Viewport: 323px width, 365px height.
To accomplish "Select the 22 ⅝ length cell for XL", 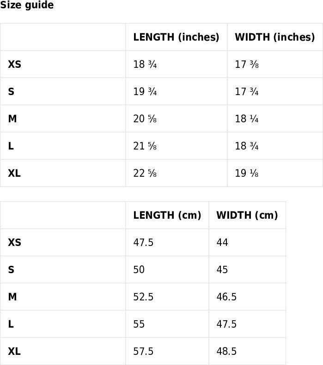I will click(x=176, y=173).
